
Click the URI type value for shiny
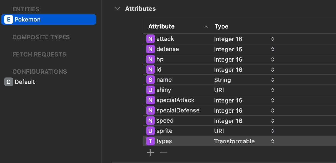coord(219,90)
